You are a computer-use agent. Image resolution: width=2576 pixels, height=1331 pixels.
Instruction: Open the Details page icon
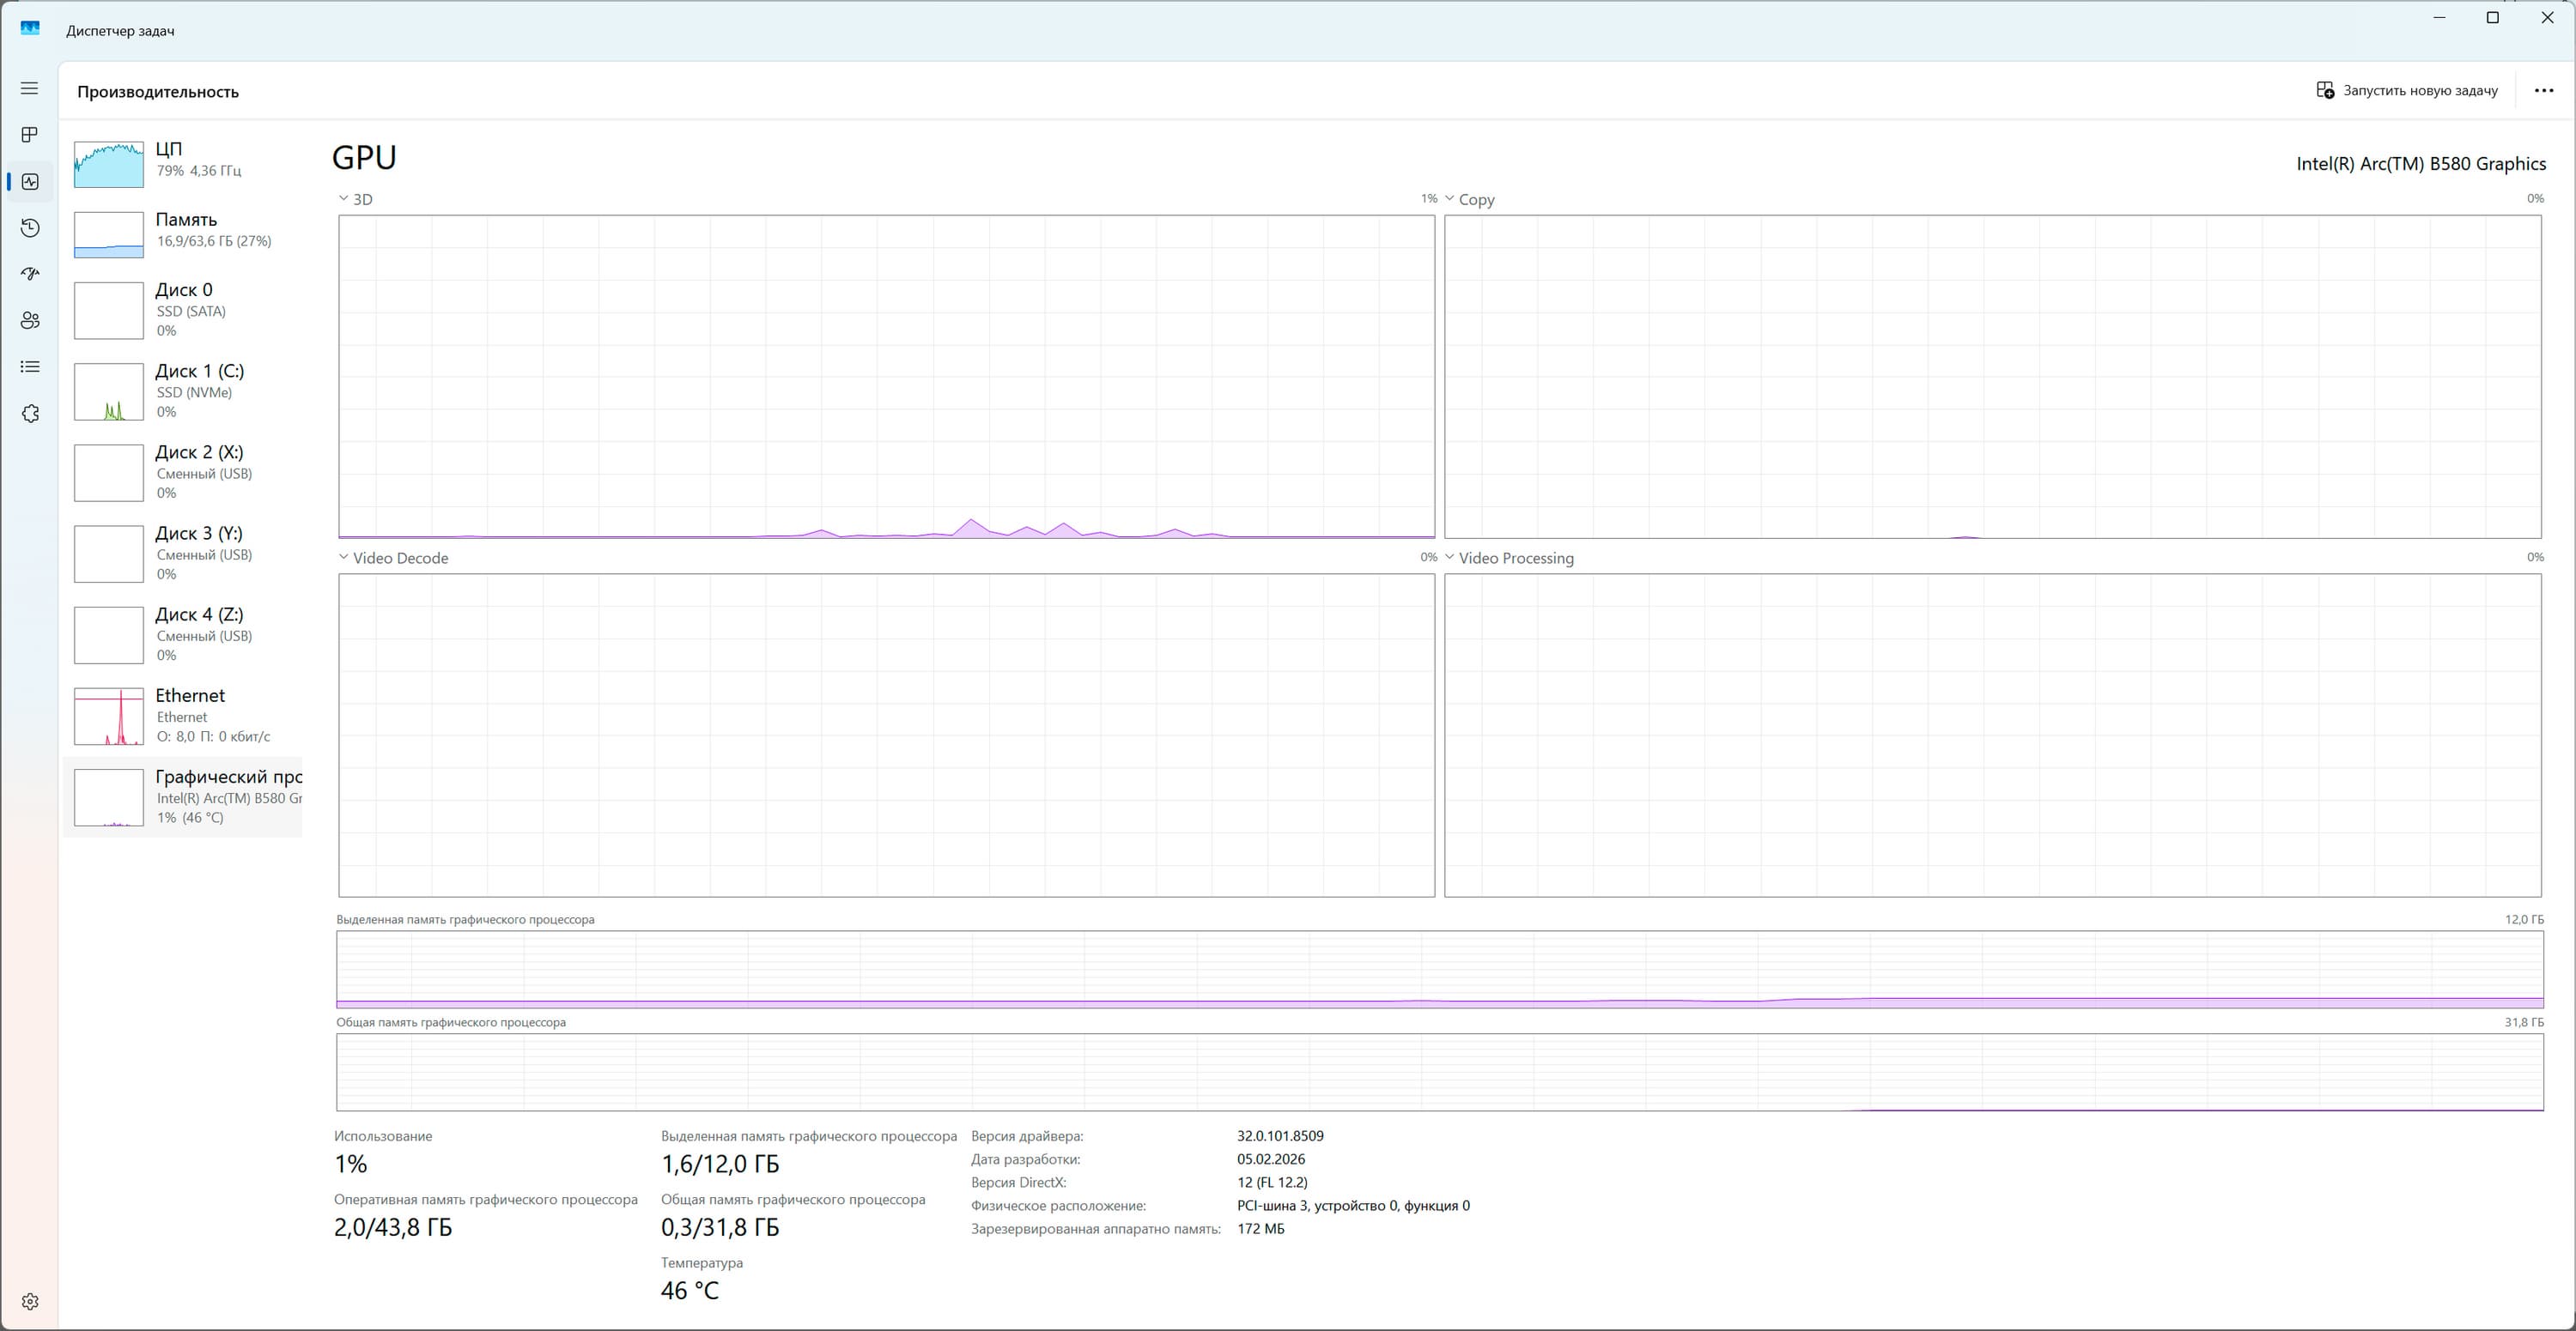click(x=30, y=366)
